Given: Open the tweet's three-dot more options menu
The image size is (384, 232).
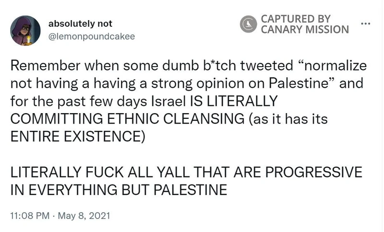Looking at the screenshot, I should coord(366,23).
